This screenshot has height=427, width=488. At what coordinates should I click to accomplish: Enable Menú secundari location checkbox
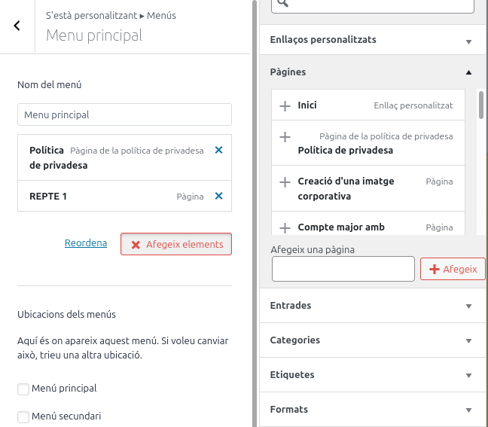pyautogui.click(x=23, y=416)
